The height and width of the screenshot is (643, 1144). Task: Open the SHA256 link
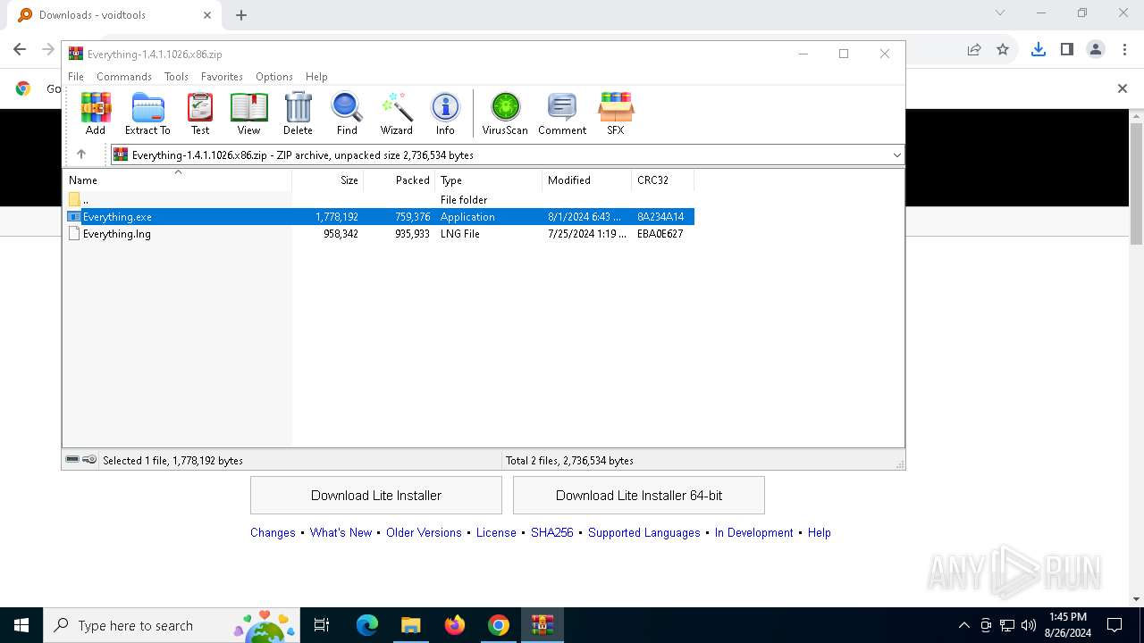click(x=552, y=532)
